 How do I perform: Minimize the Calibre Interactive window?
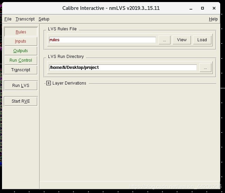(191, 8)
